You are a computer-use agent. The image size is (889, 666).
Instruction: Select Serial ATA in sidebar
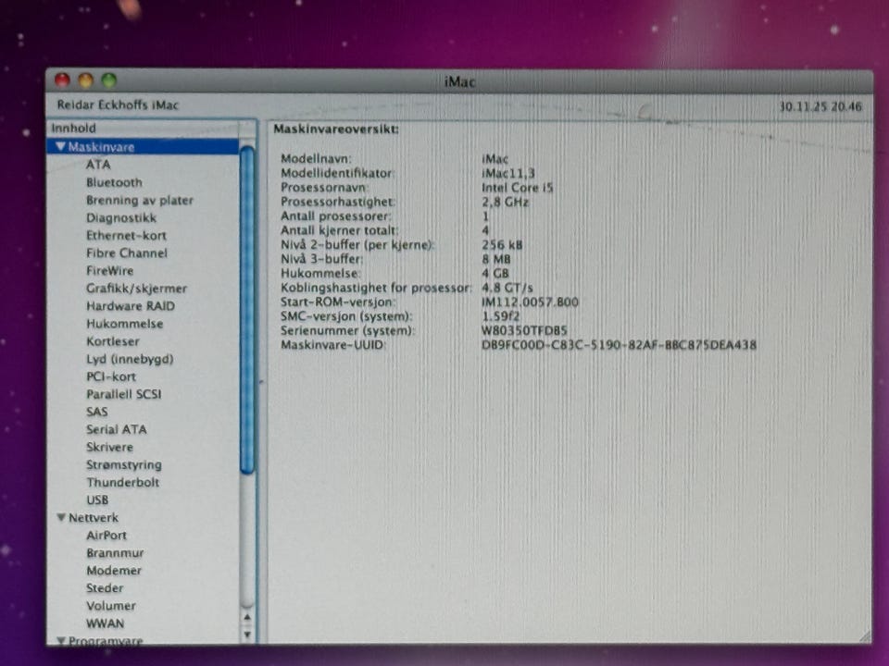coord(116,429)
